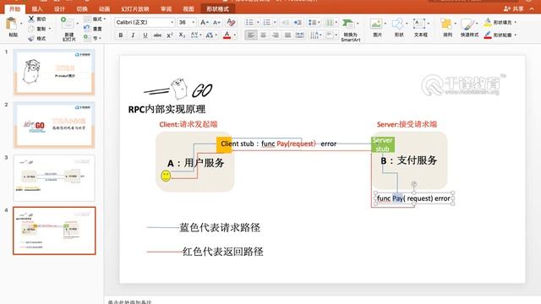Viewport: 541px width, 304px height.
Task: Increase font size with the larger A icon
Action: (204, 23)
